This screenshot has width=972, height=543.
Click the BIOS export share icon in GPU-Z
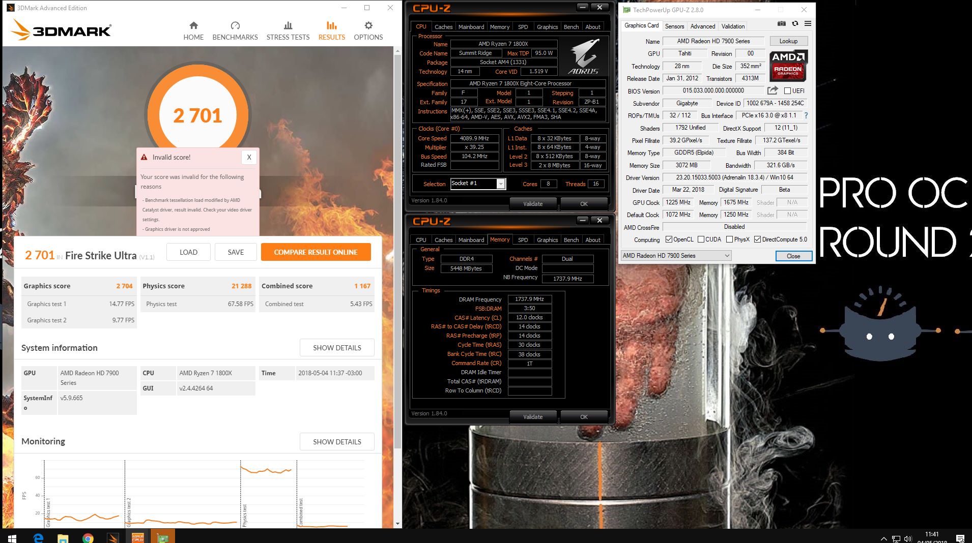click(773, 90)
